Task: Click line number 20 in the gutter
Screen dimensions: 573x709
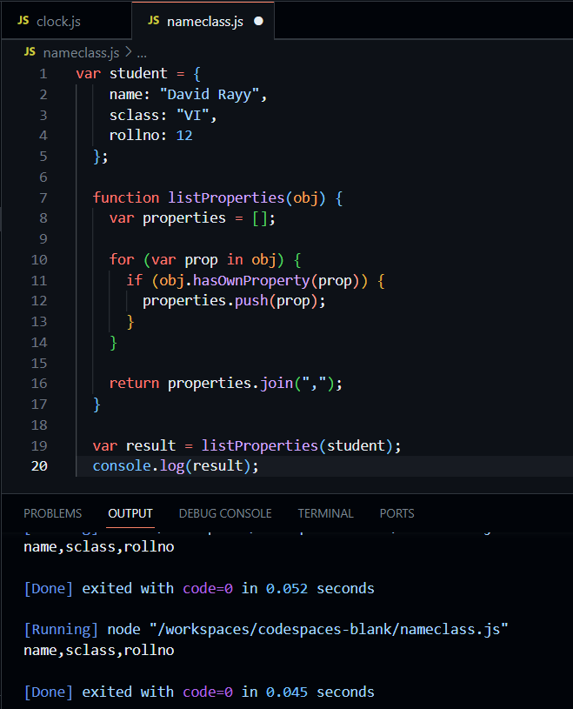Action: (39, 466)
